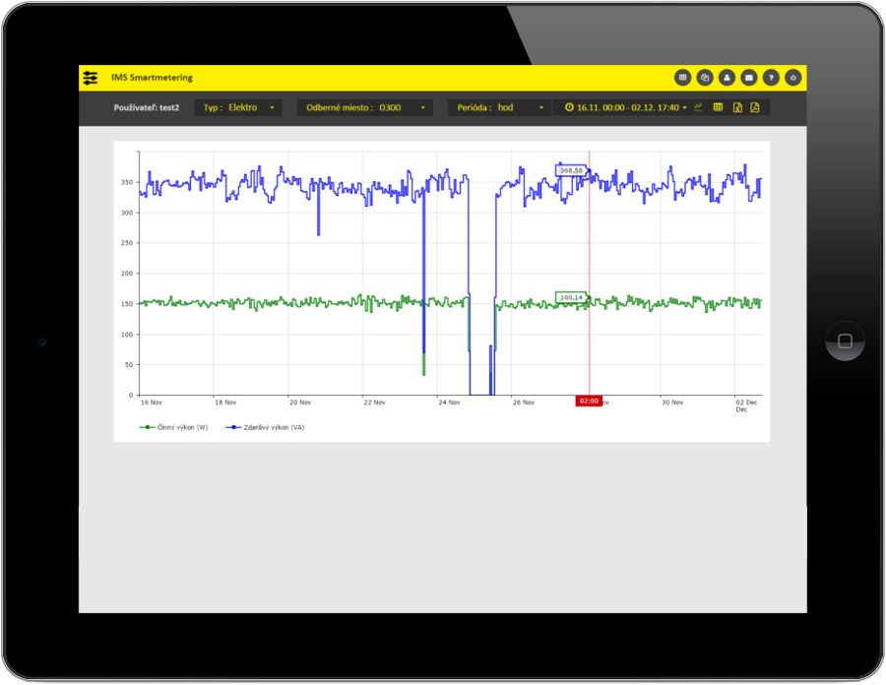Open the sliders menu icon beside IMS Smartmetering

point(91,78)
